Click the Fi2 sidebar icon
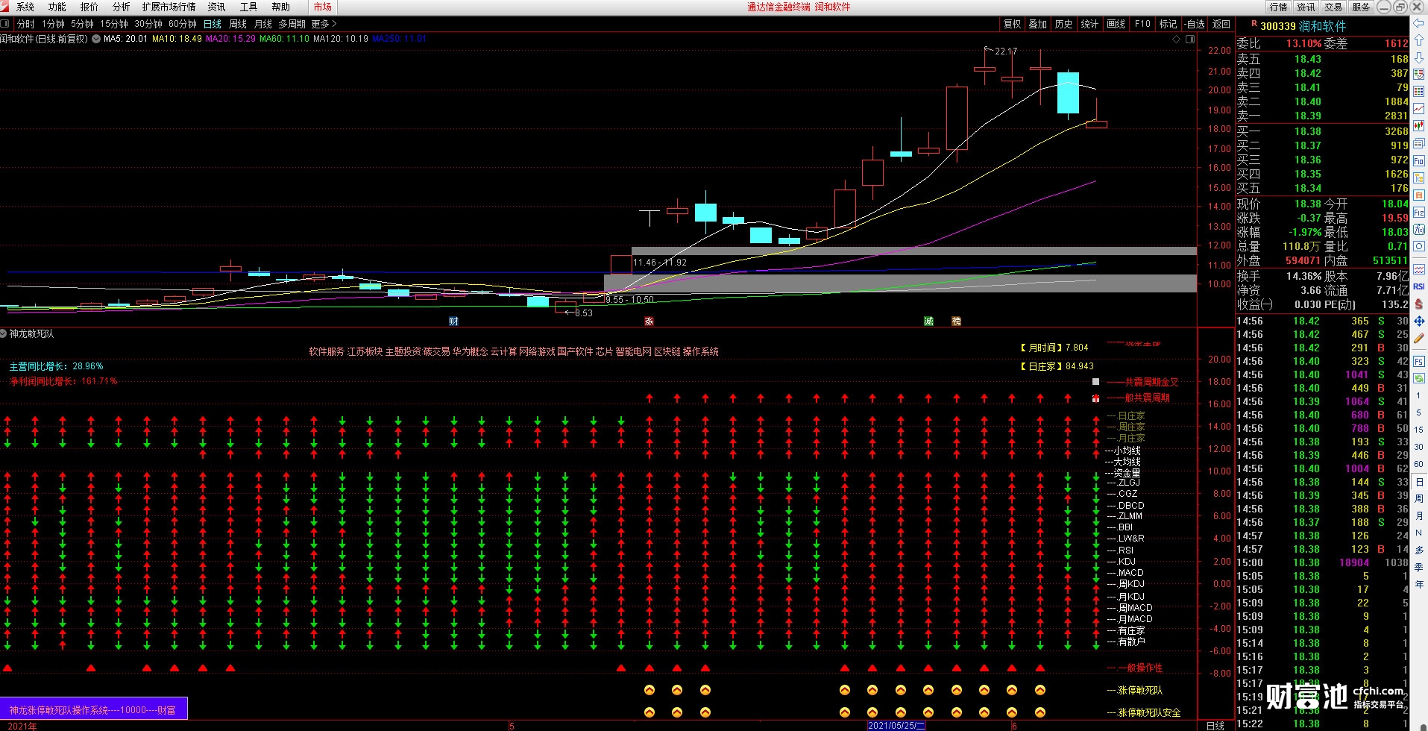1428x731 pixels. [1419, 213]
